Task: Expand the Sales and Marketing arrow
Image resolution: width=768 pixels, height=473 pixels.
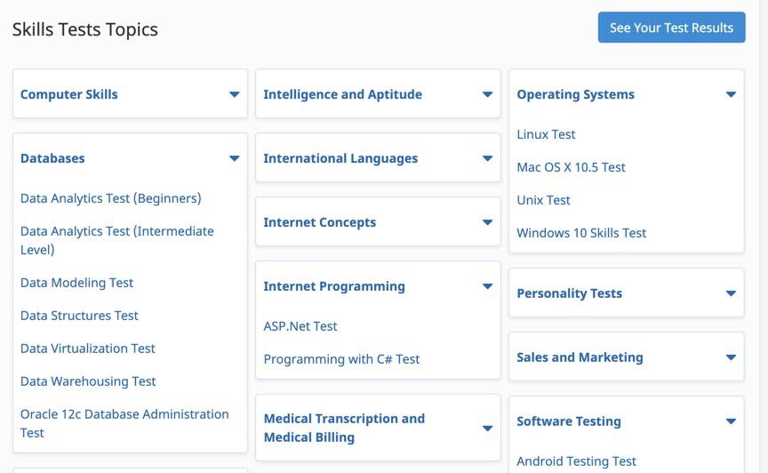Action: (x=731, y=357)
